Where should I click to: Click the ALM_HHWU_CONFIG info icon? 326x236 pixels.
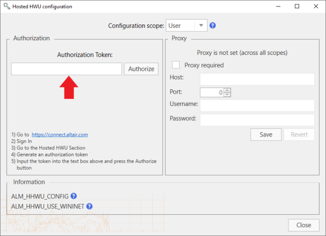74,196
